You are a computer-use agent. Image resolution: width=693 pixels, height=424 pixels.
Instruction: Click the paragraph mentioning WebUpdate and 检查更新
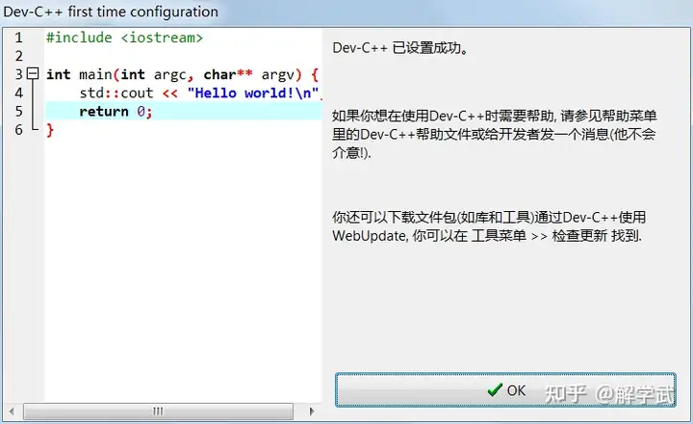point(489,226)
